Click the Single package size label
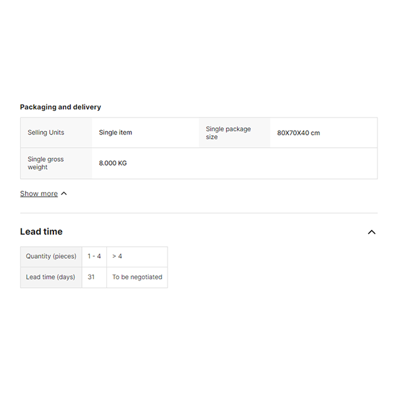The height and width of the screenshot is (396, 396). (x=228, y=133)
